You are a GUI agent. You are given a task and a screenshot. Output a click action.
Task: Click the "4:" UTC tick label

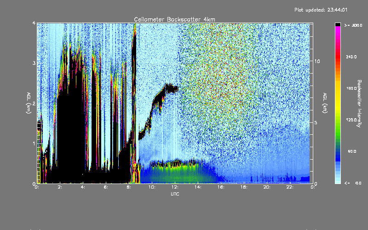pos(83,187)
